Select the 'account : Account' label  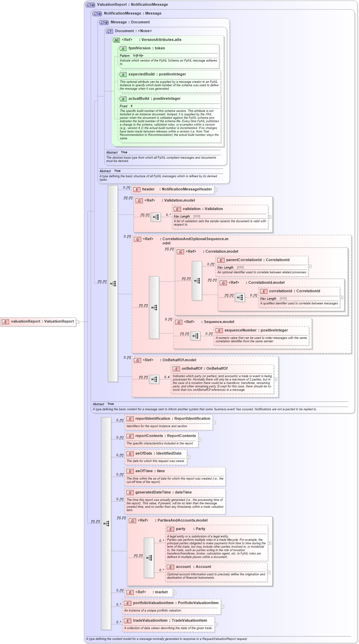[x=194, y=567]
